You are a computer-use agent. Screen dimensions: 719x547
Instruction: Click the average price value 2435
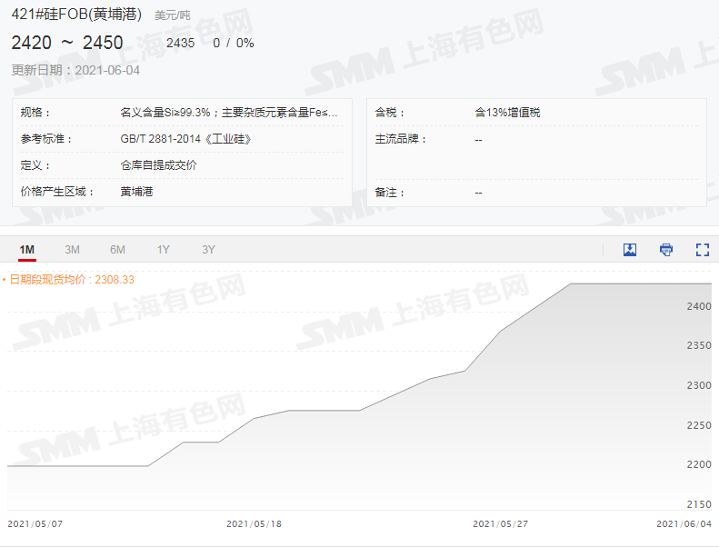point(180,43)
